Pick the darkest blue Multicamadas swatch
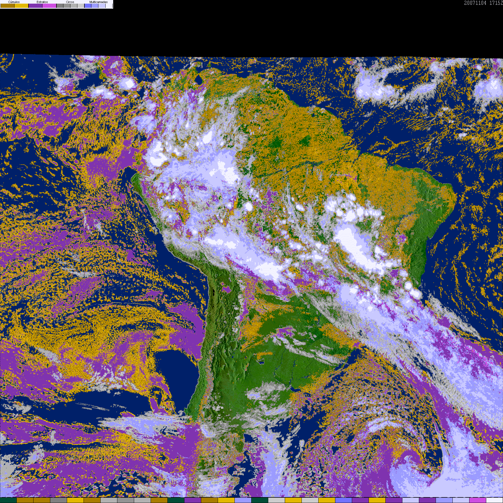503x503 pixels. pos(88,6)
